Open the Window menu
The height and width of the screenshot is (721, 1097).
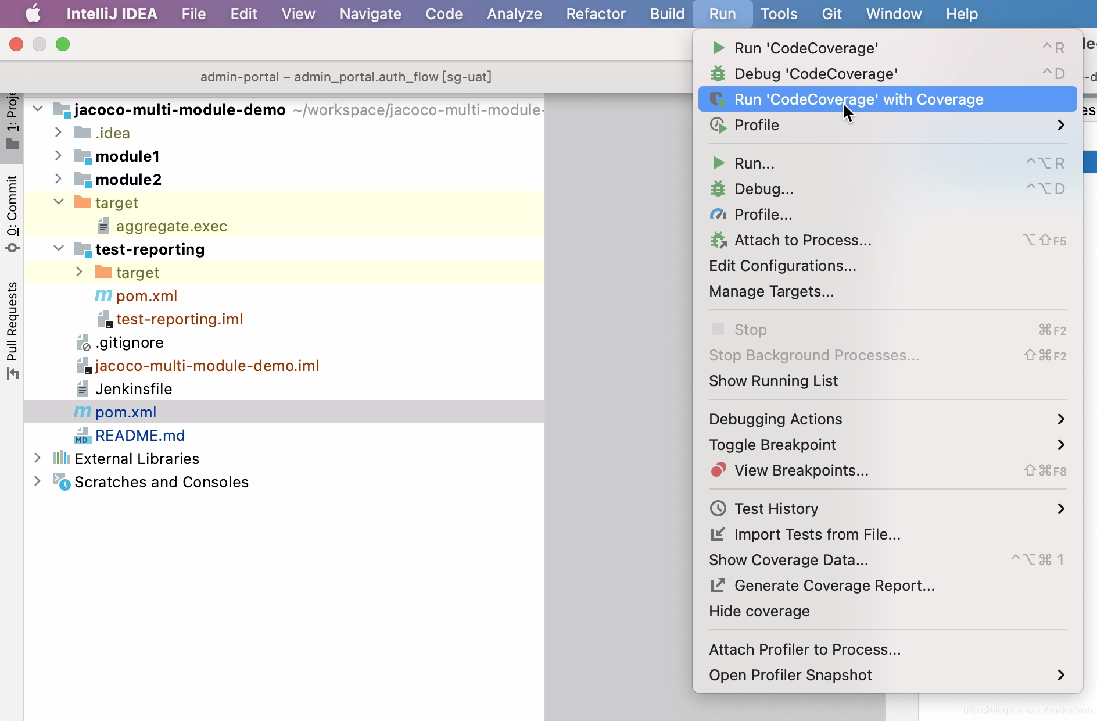point(894,13)
